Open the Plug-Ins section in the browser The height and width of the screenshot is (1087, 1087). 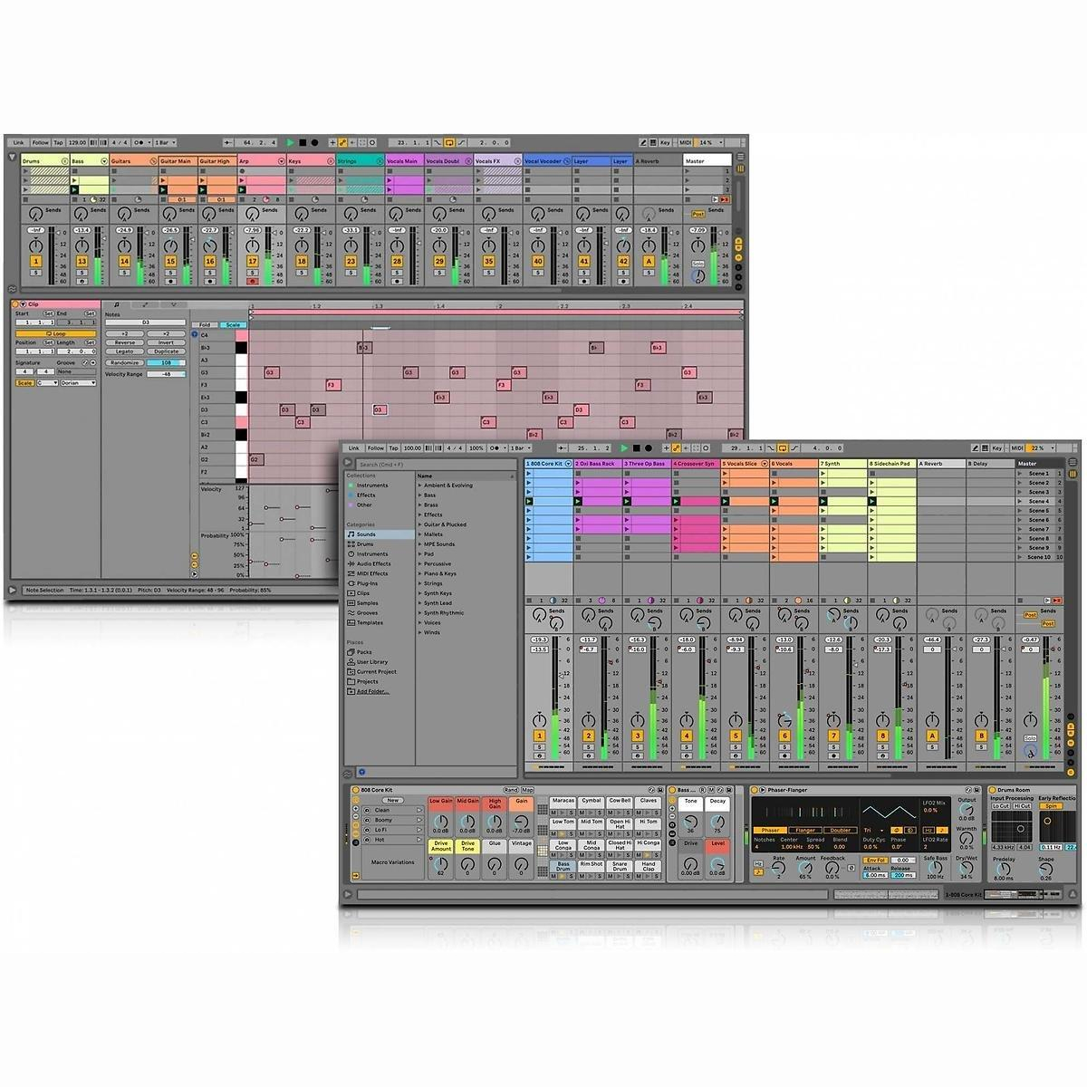click(x=367, y=583)
